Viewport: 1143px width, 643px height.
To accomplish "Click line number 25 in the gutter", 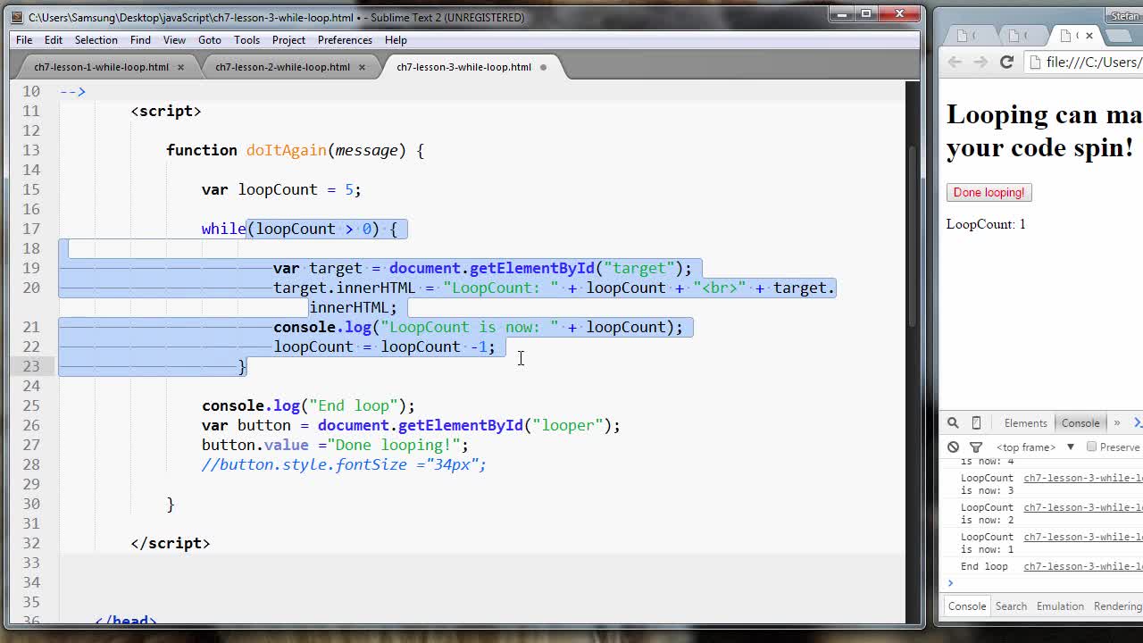I will (31, 405).
